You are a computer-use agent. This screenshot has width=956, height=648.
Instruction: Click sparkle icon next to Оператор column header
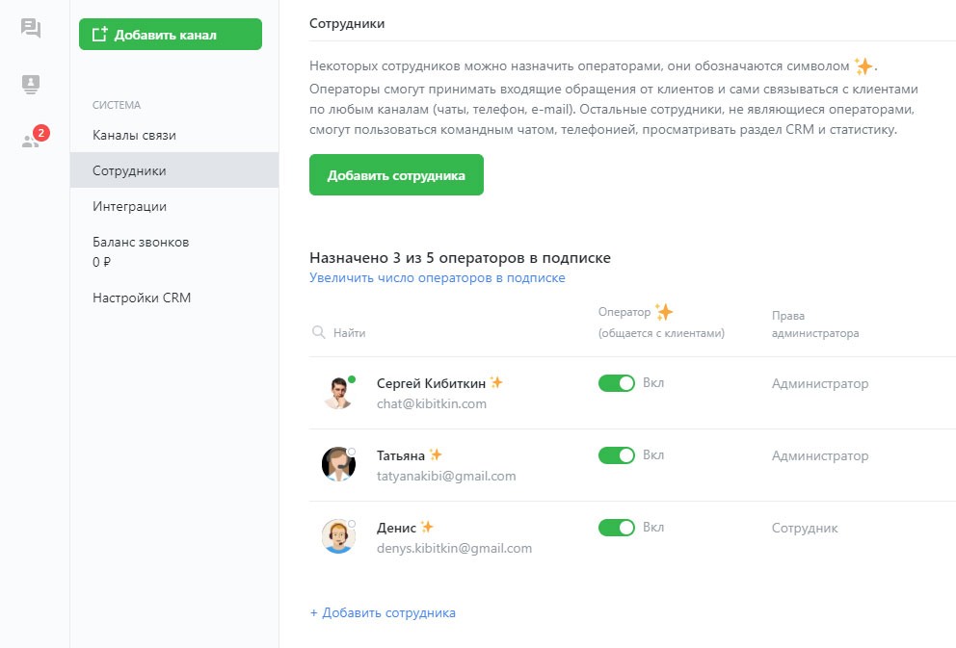click(x=663, y=312)
